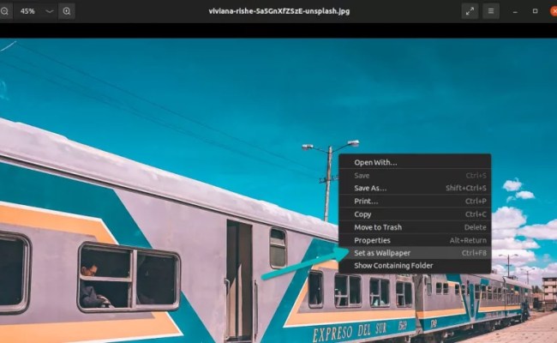The image size is (557, 343).
Task: Enter fullscreen with the expand arrows icon
Action: pyautogui.click(x=470, y=11)
